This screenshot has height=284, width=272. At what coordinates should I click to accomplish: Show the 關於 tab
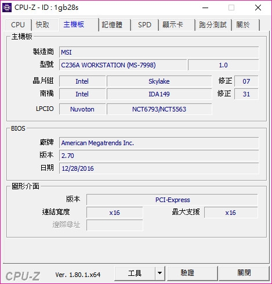click(x=246, y=25)
